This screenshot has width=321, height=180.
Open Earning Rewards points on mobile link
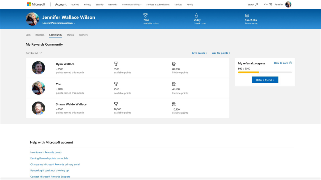tap(49, 158)
